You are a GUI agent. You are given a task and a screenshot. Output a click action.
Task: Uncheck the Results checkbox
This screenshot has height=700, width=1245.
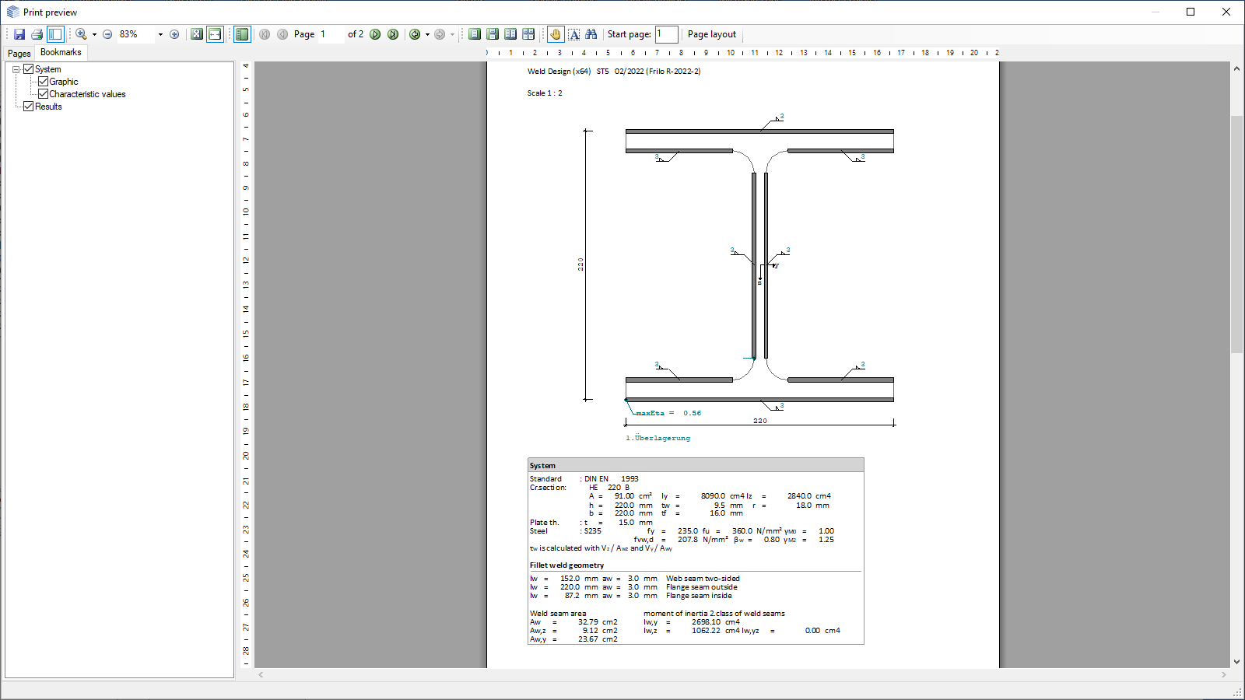point(28,107)
